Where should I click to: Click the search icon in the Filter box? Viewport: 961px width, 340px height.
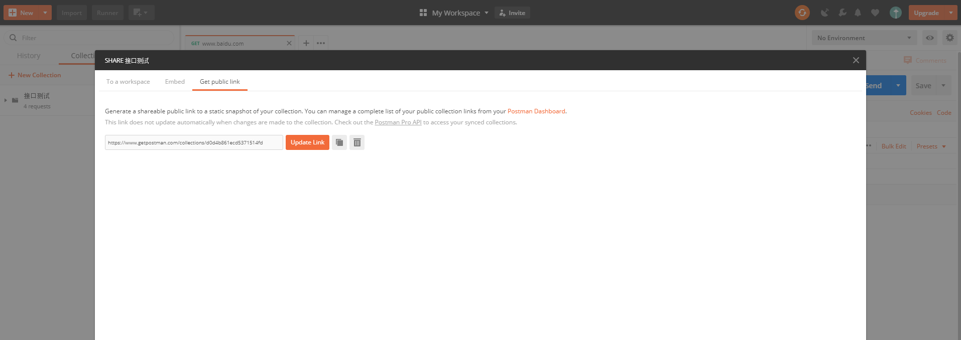point(13,38)
